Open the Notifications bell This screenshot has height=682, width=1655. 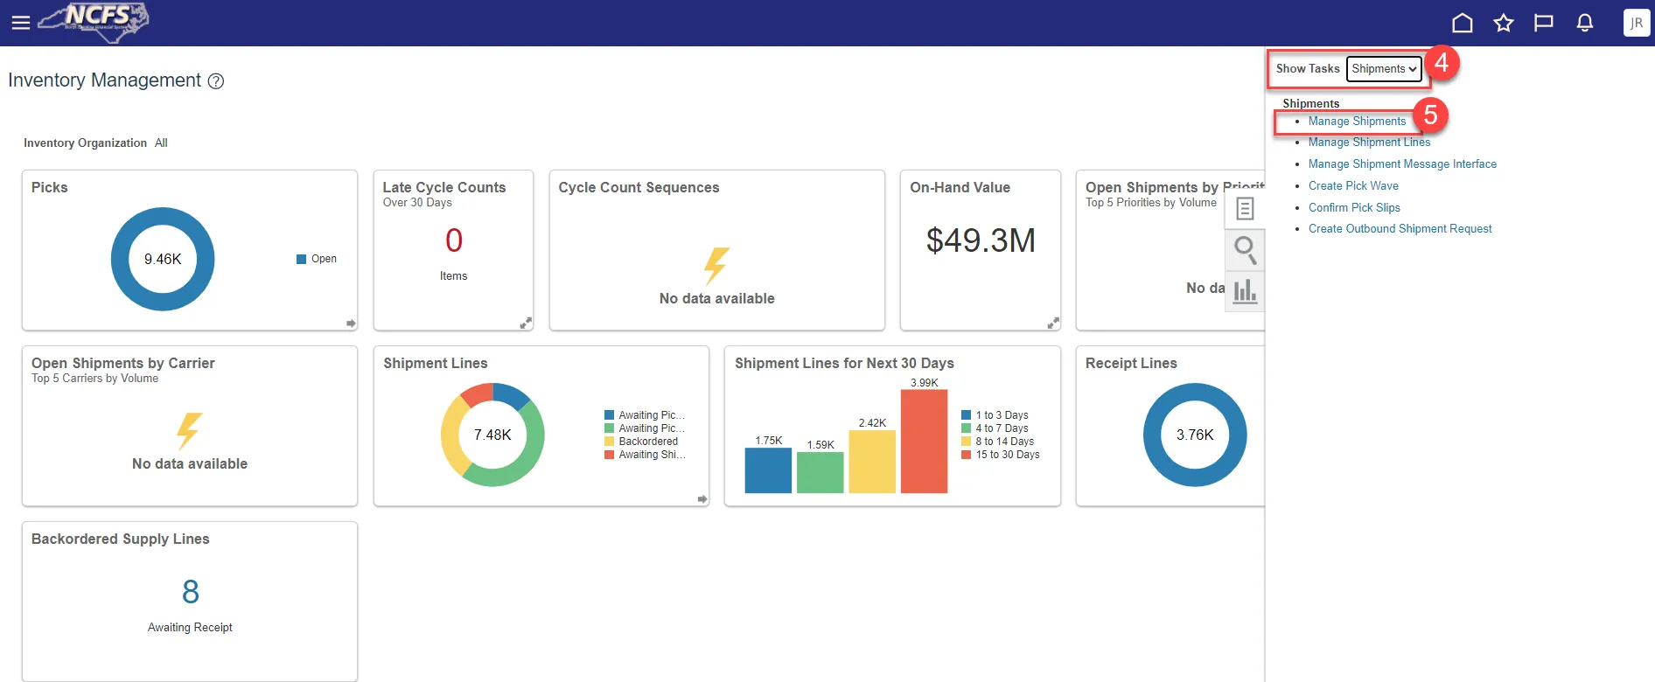(x=1584, y=23)
